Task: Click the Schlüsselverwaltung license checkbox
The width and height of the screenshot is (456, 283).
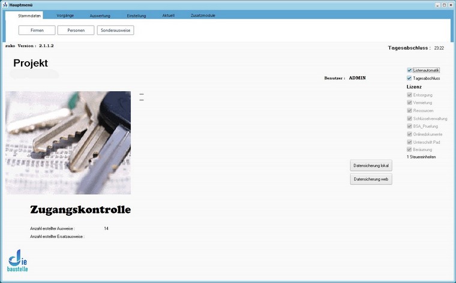Action: [409, 118]
